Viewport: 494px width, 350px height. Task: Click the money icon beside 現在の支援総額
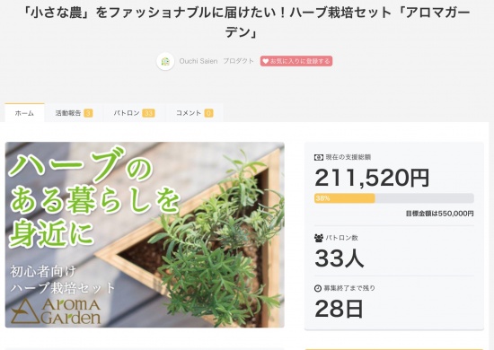click(x=319, y=157)
